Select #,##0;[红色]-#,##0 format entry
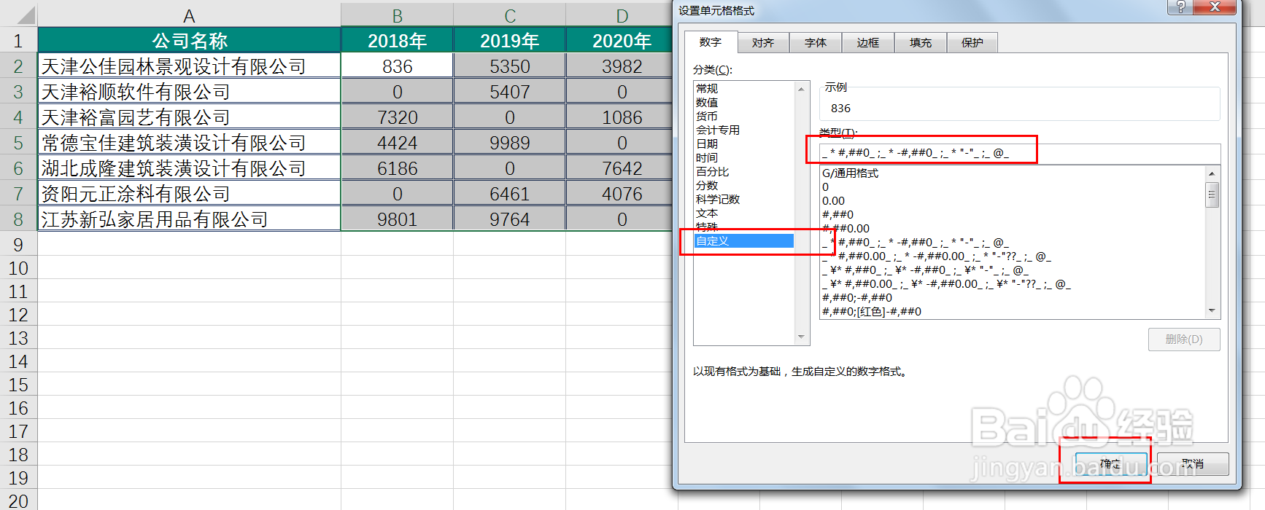 (1011, 312)
